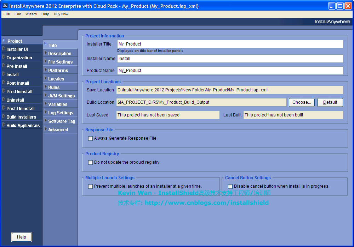
Task: Open the Platforms subtab
Action: pos(61,71)
